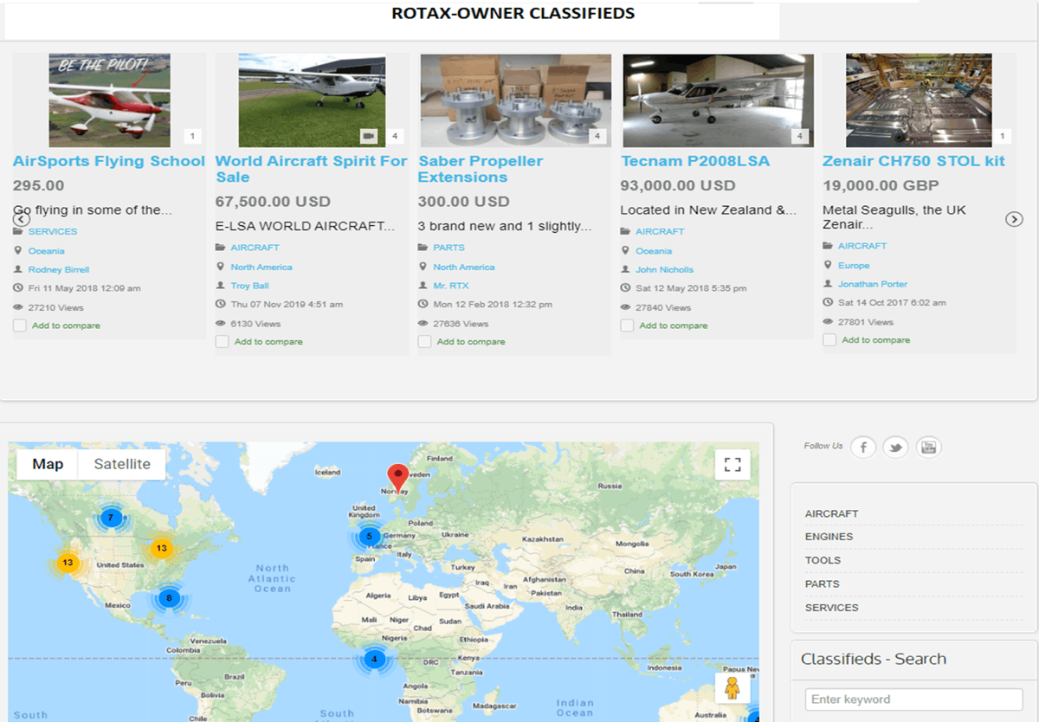Switch map to Map view

pyautogui.click(x=48, y=464)
